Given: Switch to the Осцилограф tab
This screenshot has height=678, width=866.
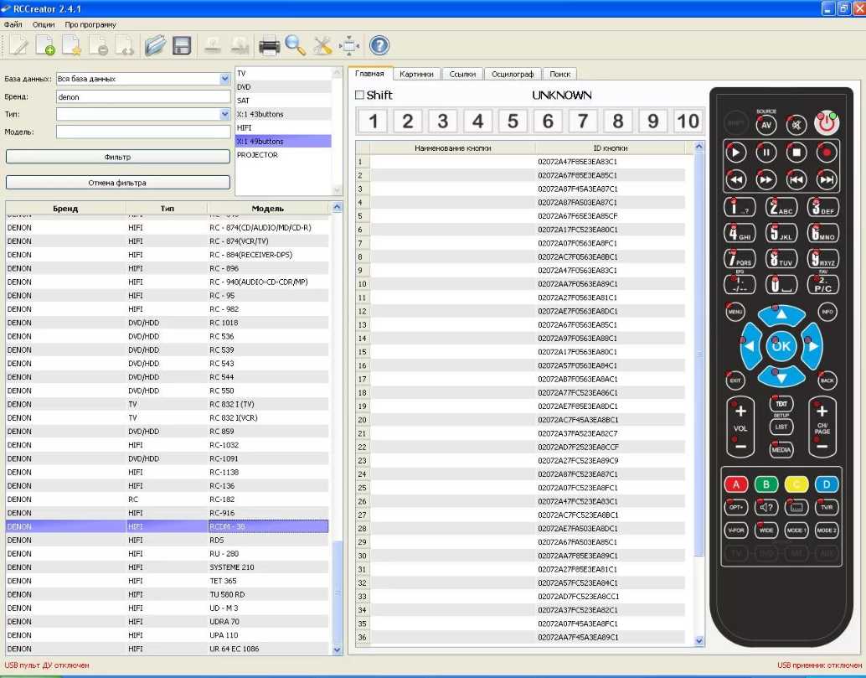Looking at the screenshot, I should pyautogui.click(x=511, y=74).
